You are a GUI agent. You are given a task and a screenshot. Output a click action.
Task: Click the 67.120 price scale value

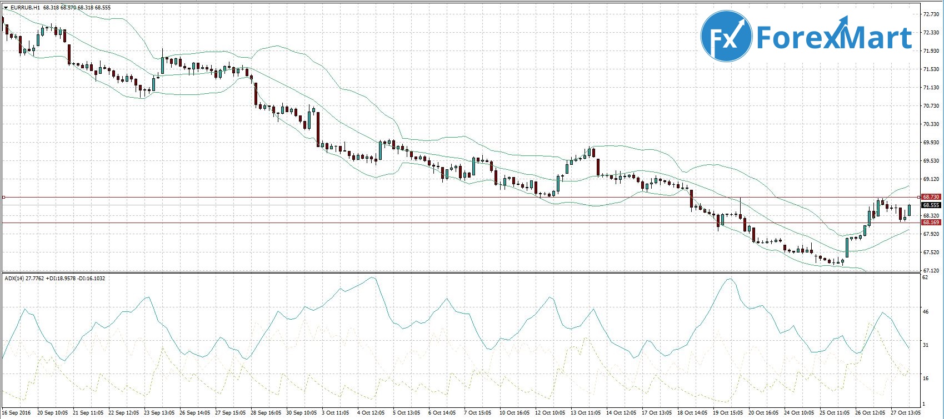coord(931,270)
